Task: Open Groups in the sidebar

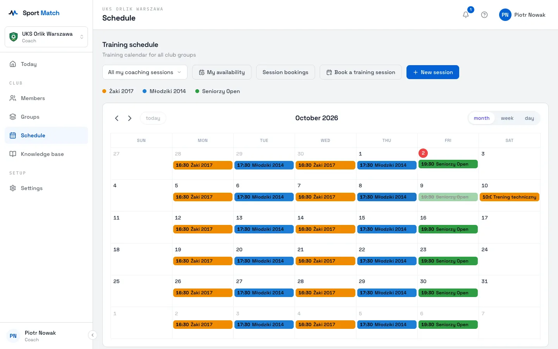Action: coord(46,117)
